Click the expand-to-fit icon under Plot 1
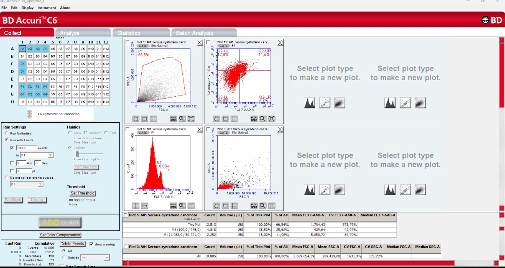This screenshot has height=268, width=505. (x=191, y=119)
